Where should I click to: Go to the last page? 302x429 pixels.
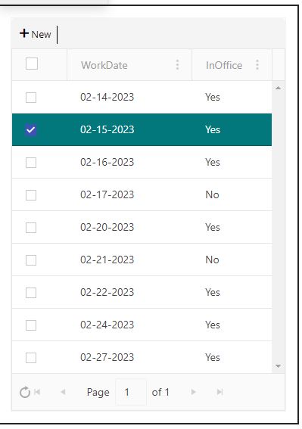click(x=219, y=392)
